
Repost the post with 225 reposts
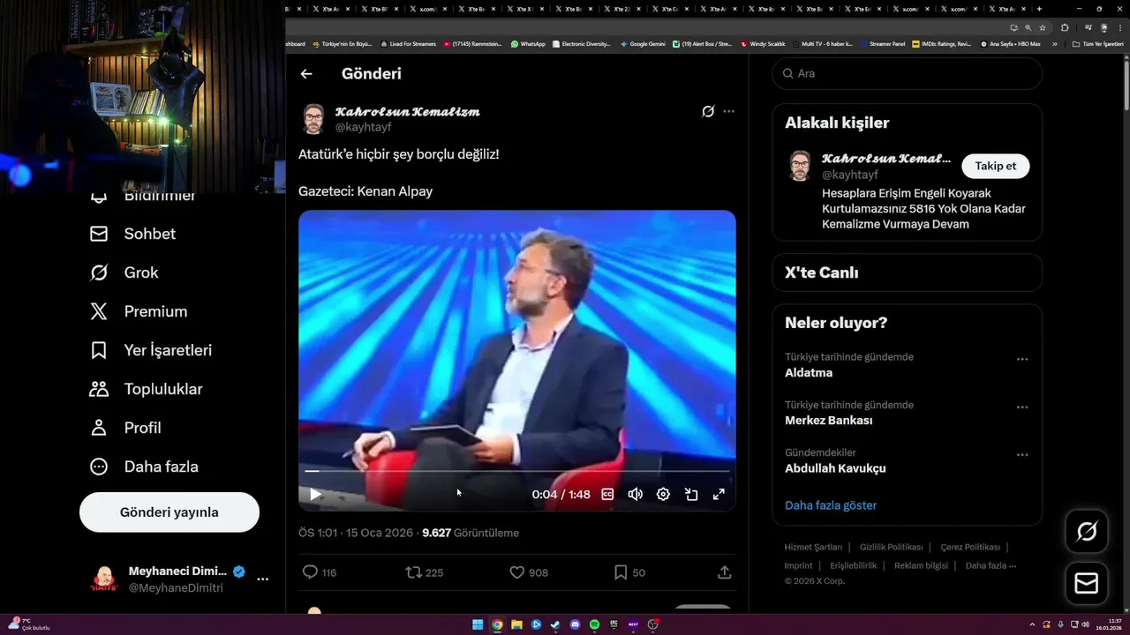[413, 572]
